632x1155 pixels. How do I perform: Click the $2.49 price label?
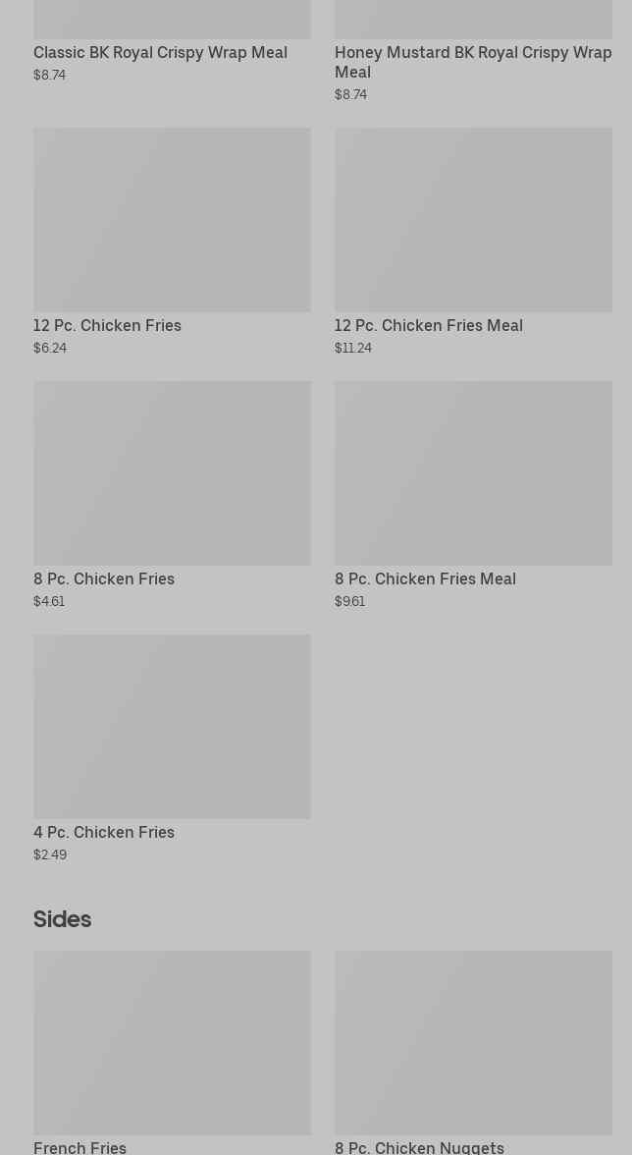click(50, 854)
